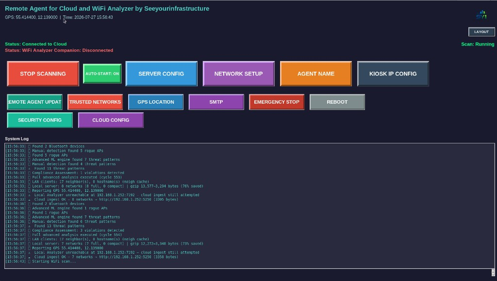Click log line ending '76% saved'
This screenshot has width=497, height=281.
[104, 186]
